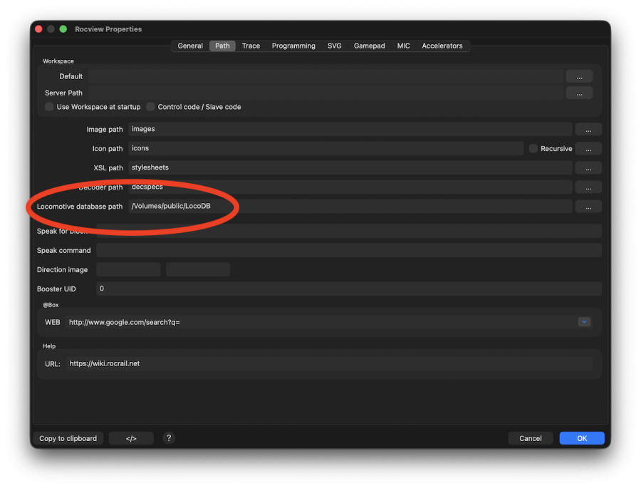The height and width of the screenshot is (488, 641).
Task: Enable Use Workspace at startup
Action: click(49, 107)
